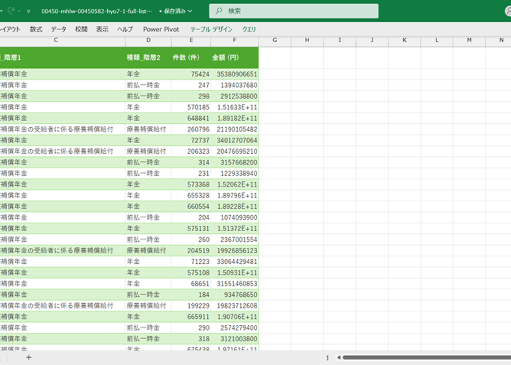Click the redo arrow icon
The image size is (511, 365).
click(11, 11)
